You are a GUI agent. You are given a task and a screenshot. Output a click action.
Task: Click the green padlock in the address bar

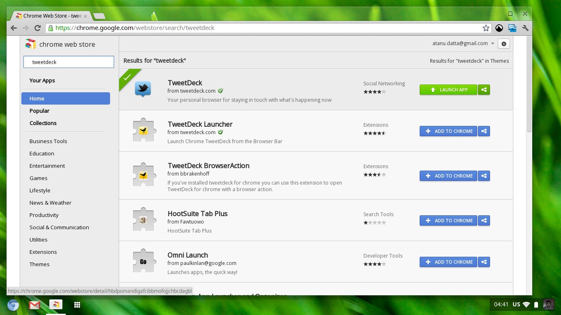point(51,28)
